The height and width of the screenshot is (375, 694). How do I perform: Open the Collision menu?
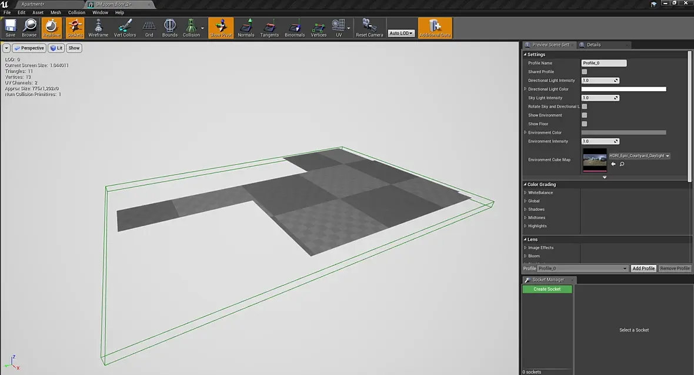[x=76, y=12]
